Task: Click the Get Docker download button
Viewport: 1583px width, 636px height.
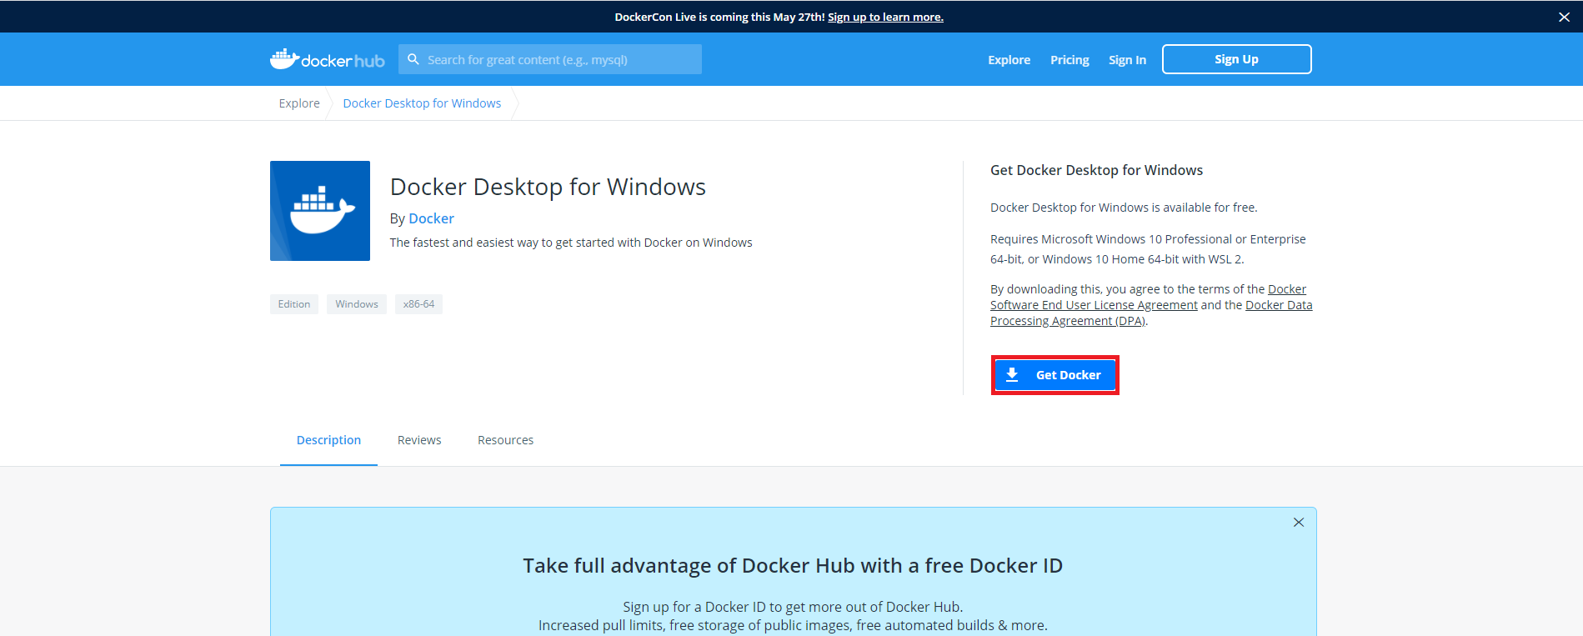Action: click(x=1054, y=375)
